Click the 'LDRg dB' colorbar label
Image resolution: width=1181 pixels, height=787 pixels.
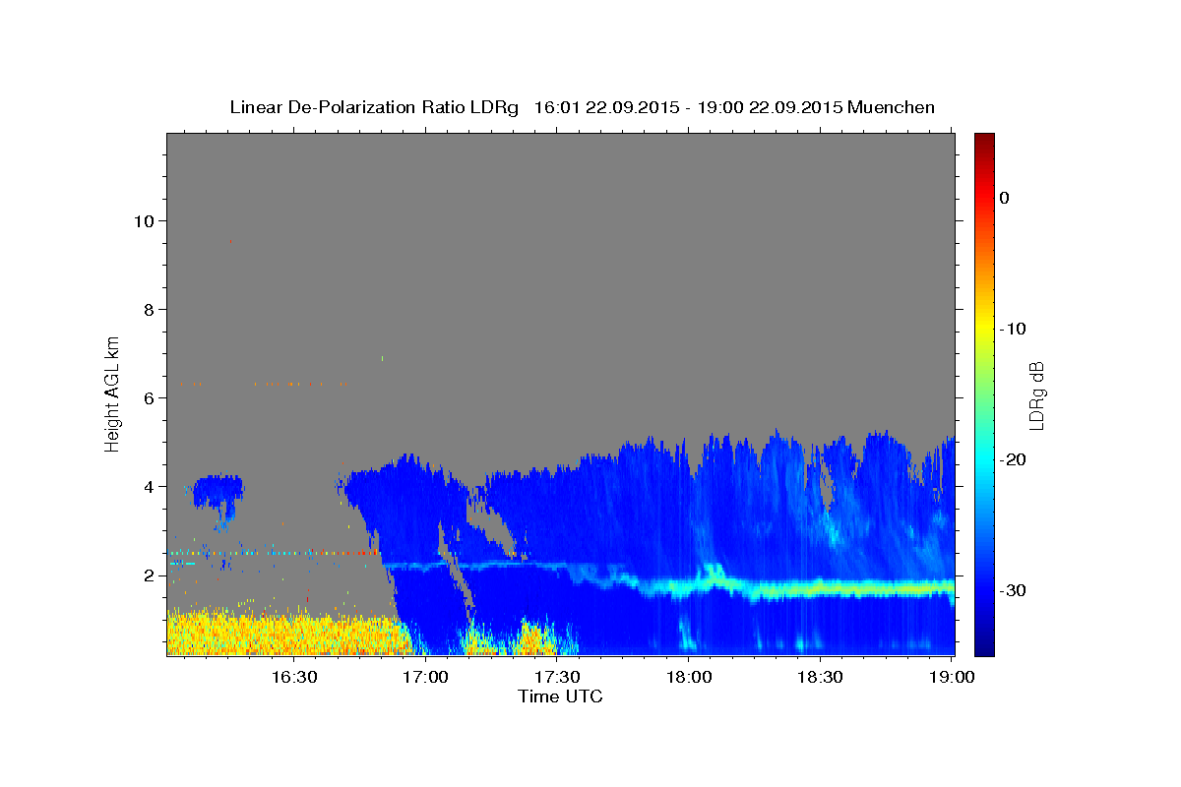click(1035, 394)
